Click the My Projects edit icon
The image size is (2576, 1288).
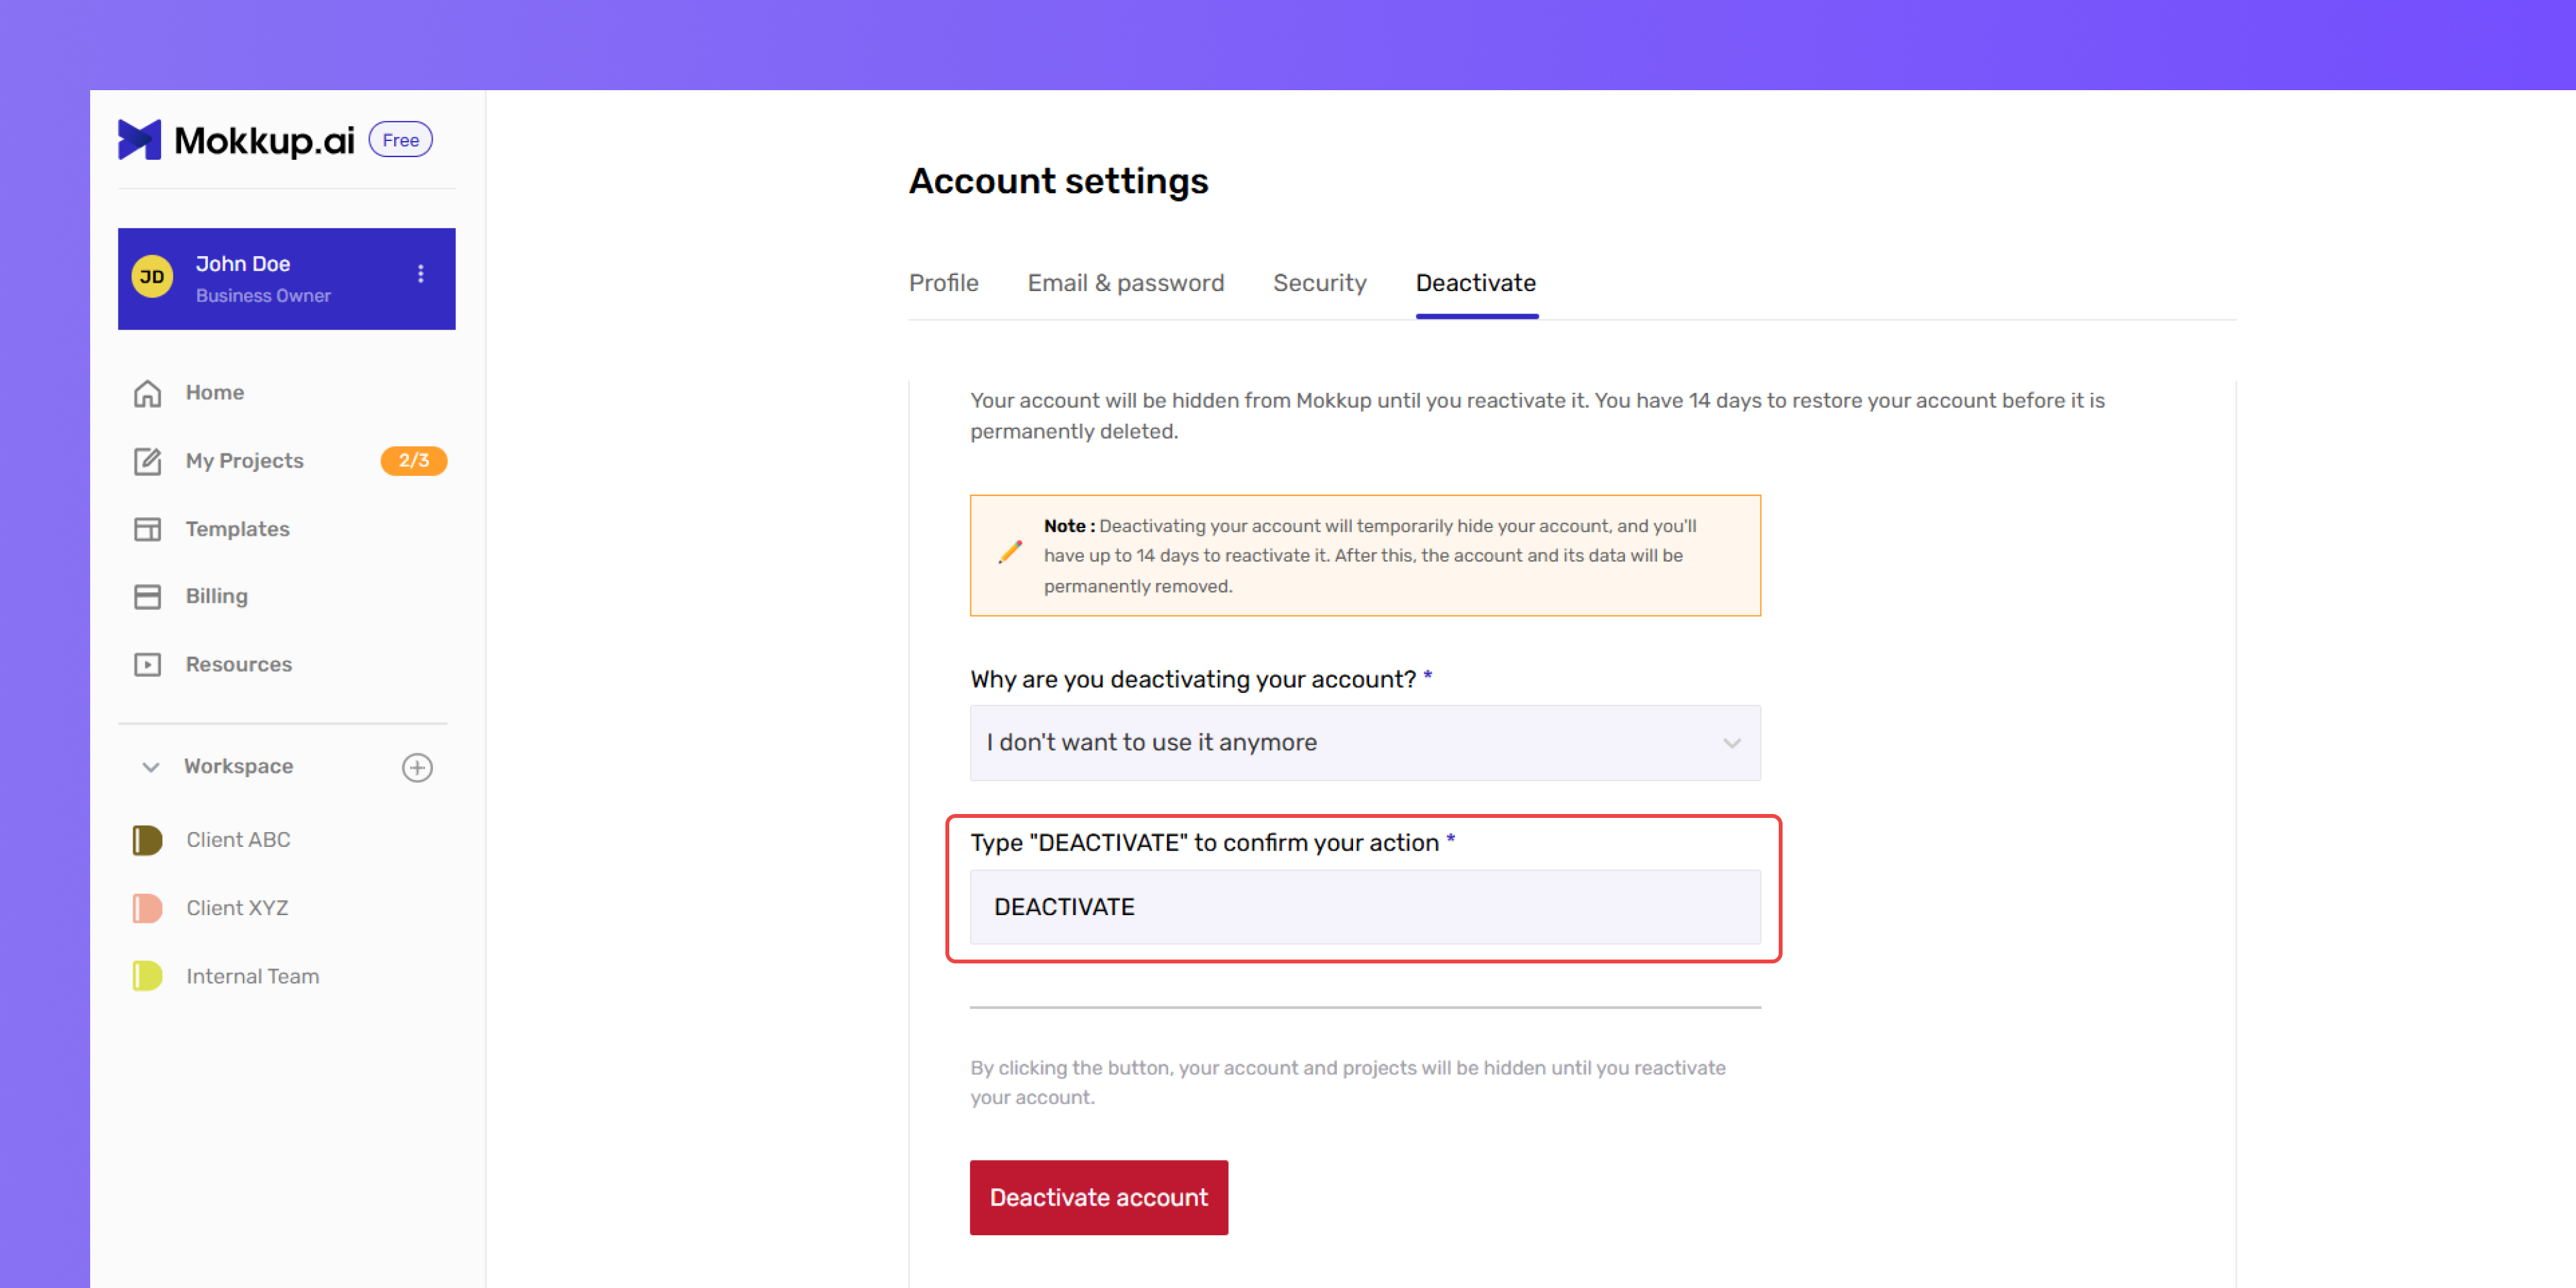(148, 461)
